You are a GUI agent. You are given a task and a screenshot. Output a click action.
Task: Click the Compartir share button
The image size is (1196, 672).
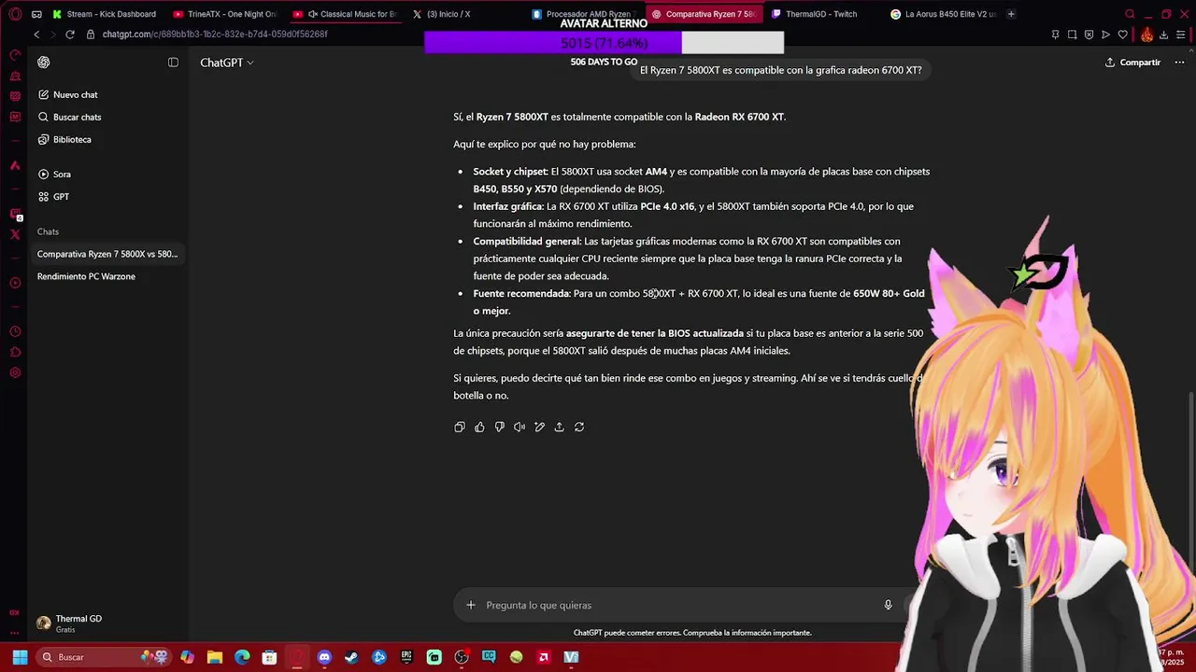(1132, 63)
